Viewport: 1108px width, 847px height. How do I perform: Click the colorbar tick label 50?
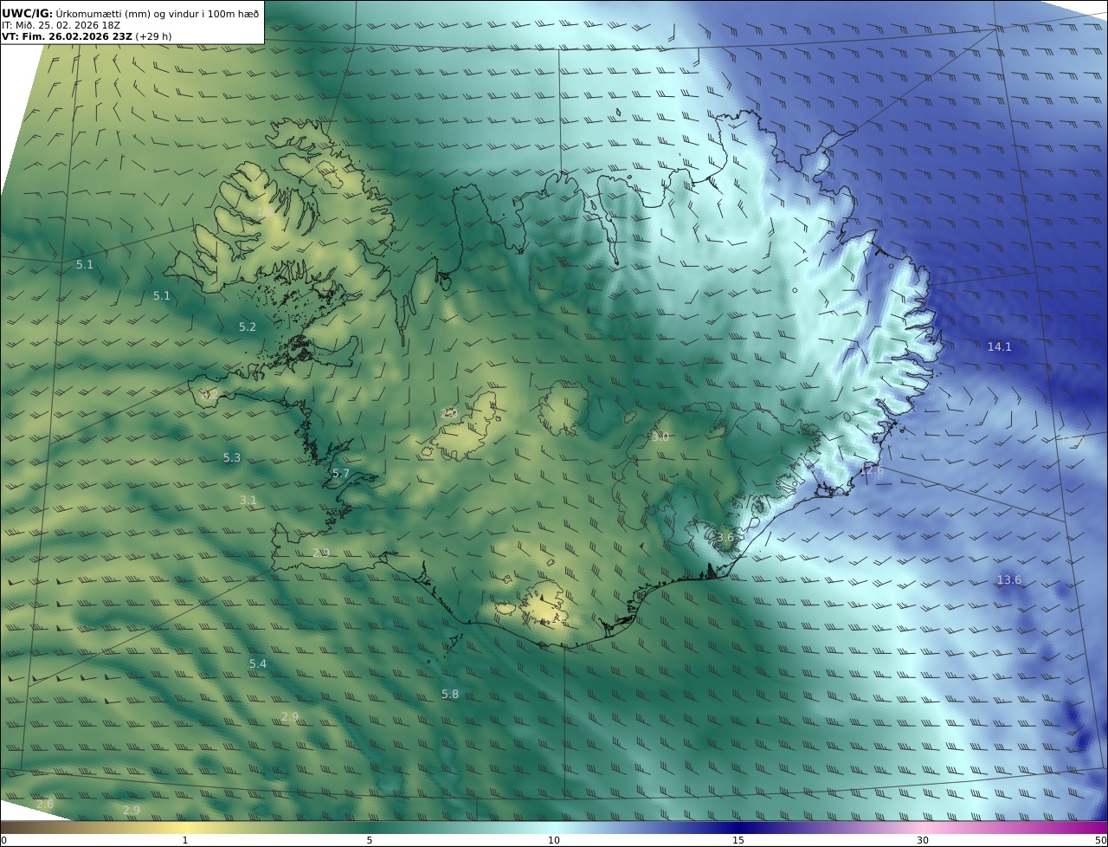tap(1101, 840)
